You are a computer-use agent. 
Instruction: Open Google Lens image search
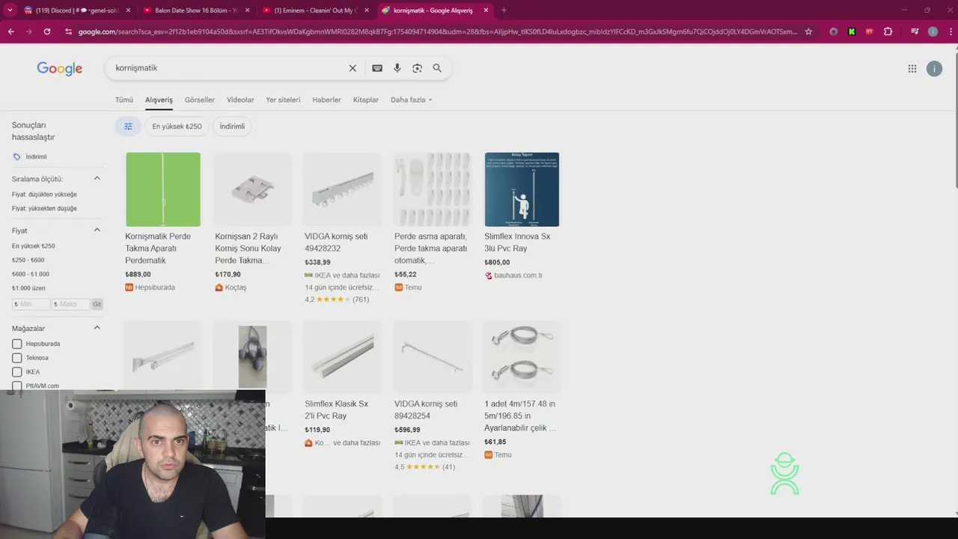417,68
